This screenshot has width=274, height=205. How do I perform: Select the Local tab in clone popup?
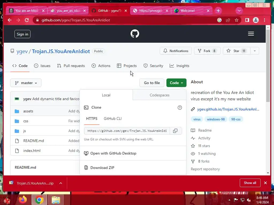(x=106, y=95)
